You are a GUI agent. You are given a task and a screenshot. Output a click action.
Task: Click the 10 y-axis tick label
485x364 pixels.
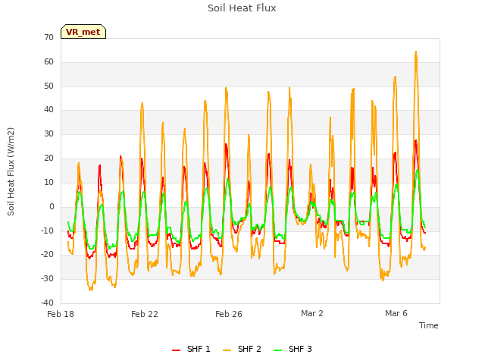(x=48, y=182)
